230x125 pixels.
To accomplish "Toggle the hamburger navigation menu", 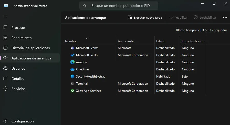I will coord(5,17).
